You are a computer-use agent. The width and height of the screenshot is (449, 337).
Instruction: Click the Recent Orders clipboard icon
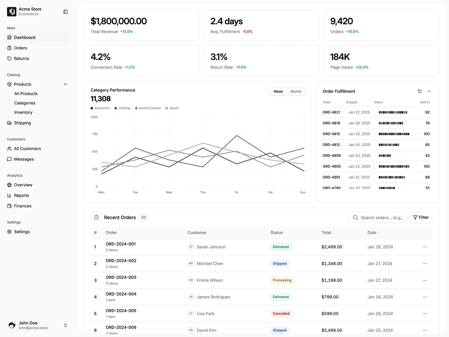coord(96,218)
